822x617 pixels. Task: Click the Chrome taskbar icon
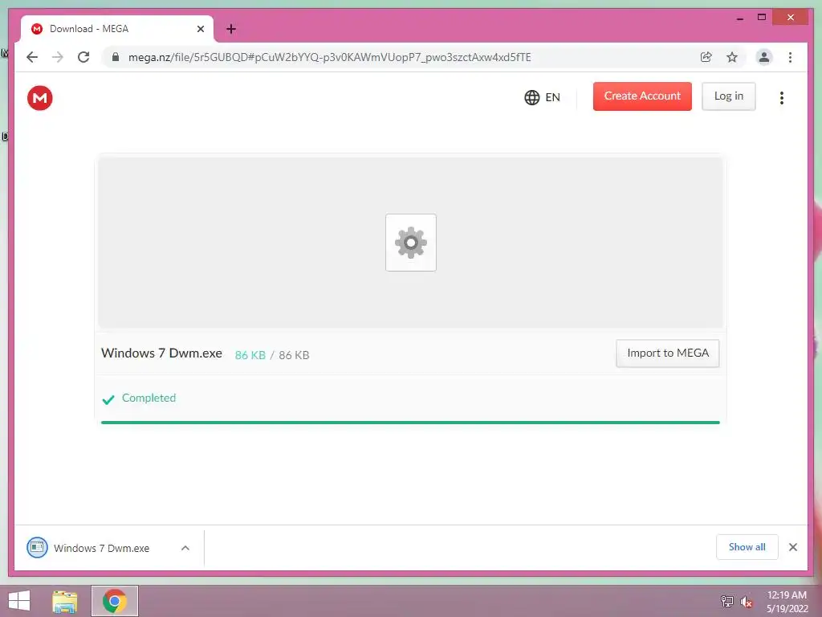coord(115,601)
